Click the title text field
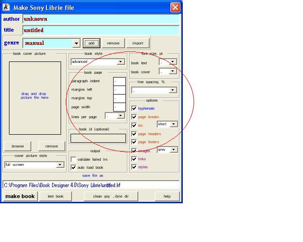The image size is (303, 242). click(101, 30)
